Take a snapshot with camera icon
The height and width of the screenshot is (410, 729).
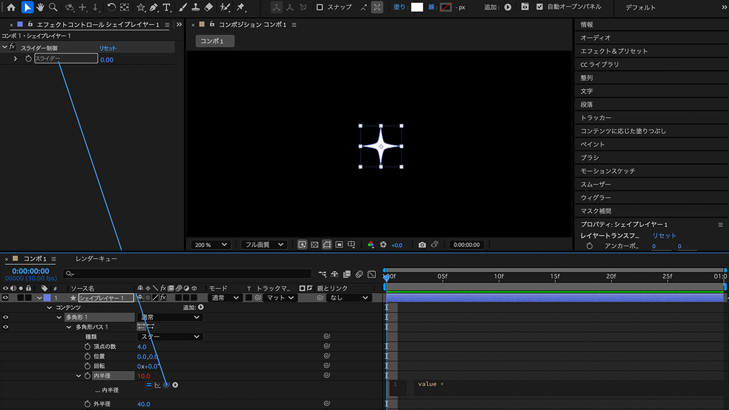pos(422,245)
